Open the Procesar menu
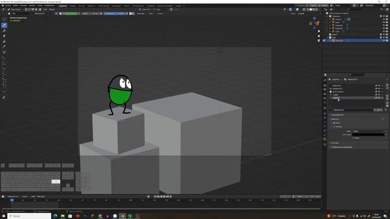The height and width of the screenshot is (219, 390). point(23,5)
